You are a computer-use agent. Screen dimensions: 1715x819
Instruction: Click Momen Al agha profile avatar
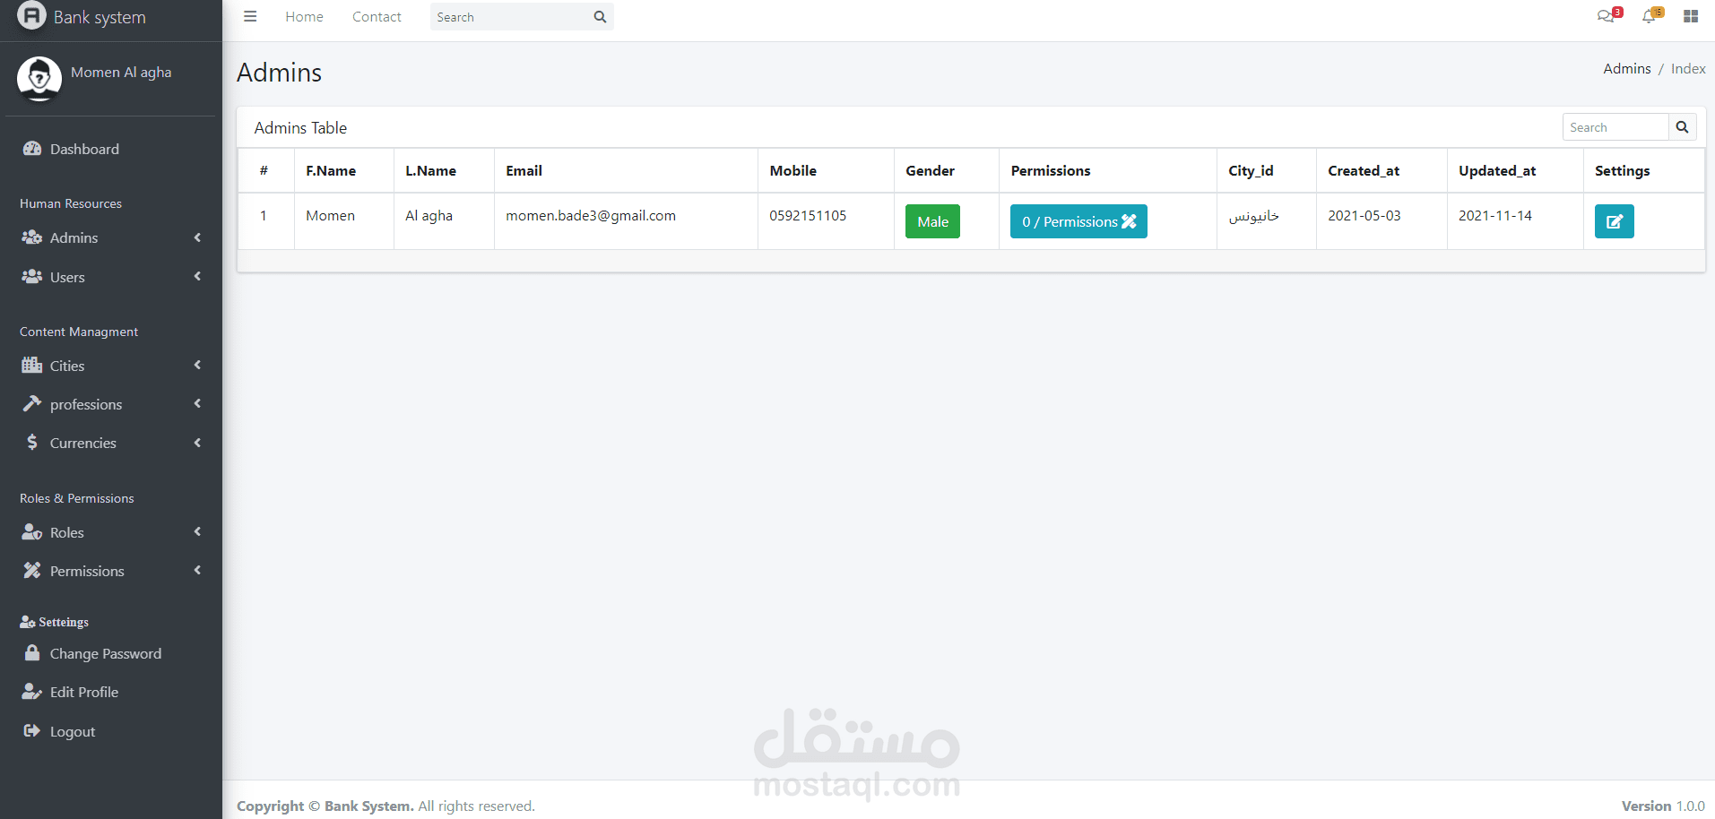(x=39, y=79)
